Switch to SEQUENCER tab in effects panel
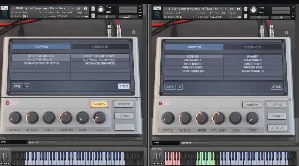The height and width of the screenshot is (166, 299). click(253, 47)
